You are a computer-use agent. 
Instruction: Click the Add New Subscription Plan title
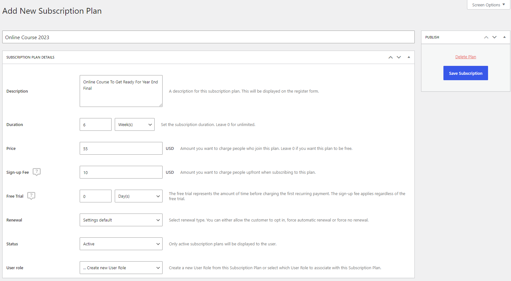coord(52,11)
